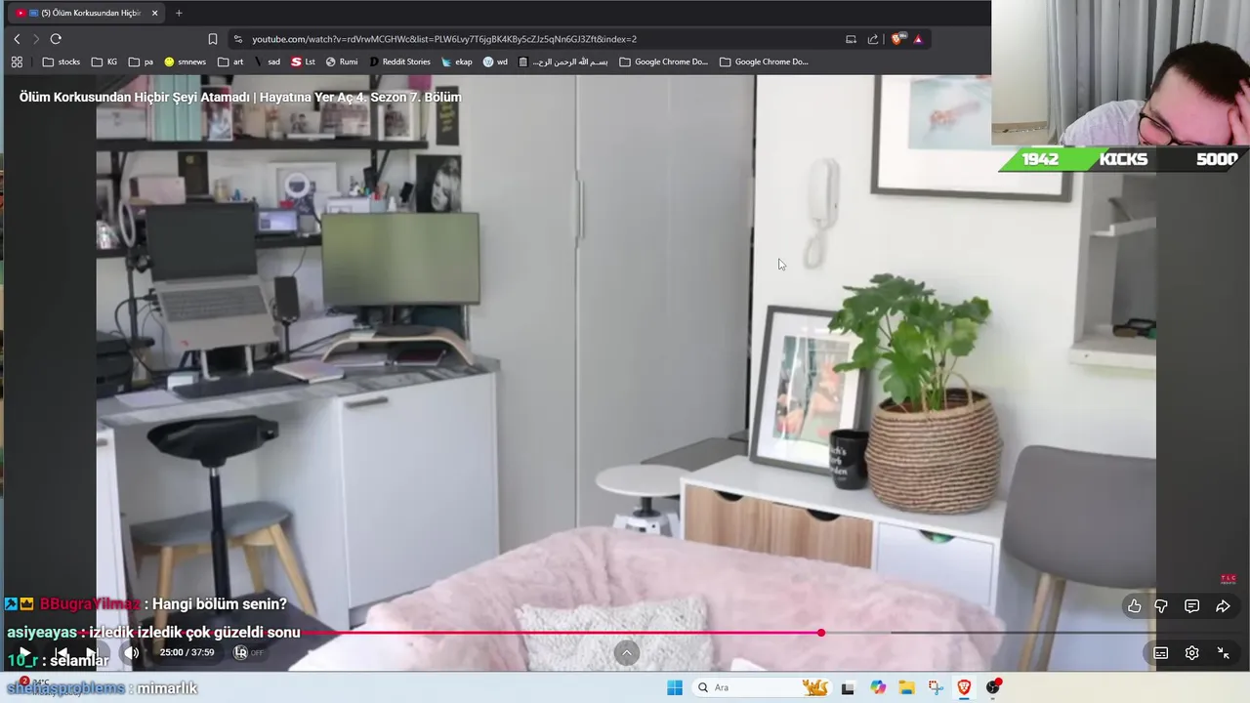Exit fullscreen mode on the player
The height and width of the screenshot is (703, 1250).
pos(1223,653)
